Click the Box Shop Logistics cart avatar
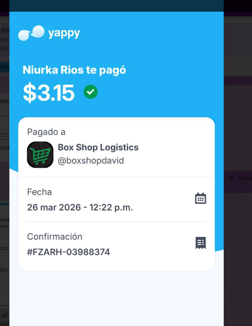Screen dimensions: 252x326 click(x=40, y=155)
